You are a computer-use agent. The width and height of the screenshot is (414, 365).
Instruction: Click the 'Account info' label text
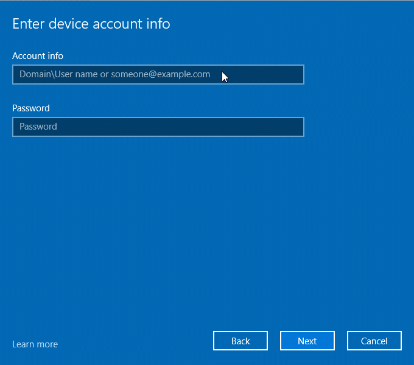(x=38, y=56)
